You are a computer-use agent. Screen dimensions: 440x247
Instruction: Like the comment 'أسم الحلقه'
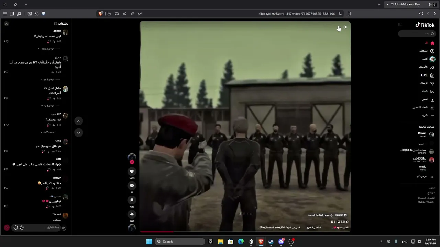(x=6, y=98)
